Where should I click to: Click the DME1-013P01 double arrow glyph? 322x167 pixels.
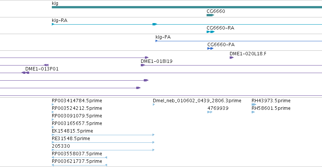click(25, 73)
